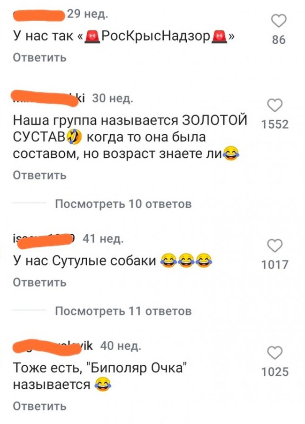Like the Сутулые собаки comment
This screenshot has width=305, height=424.
pos(275,246)
